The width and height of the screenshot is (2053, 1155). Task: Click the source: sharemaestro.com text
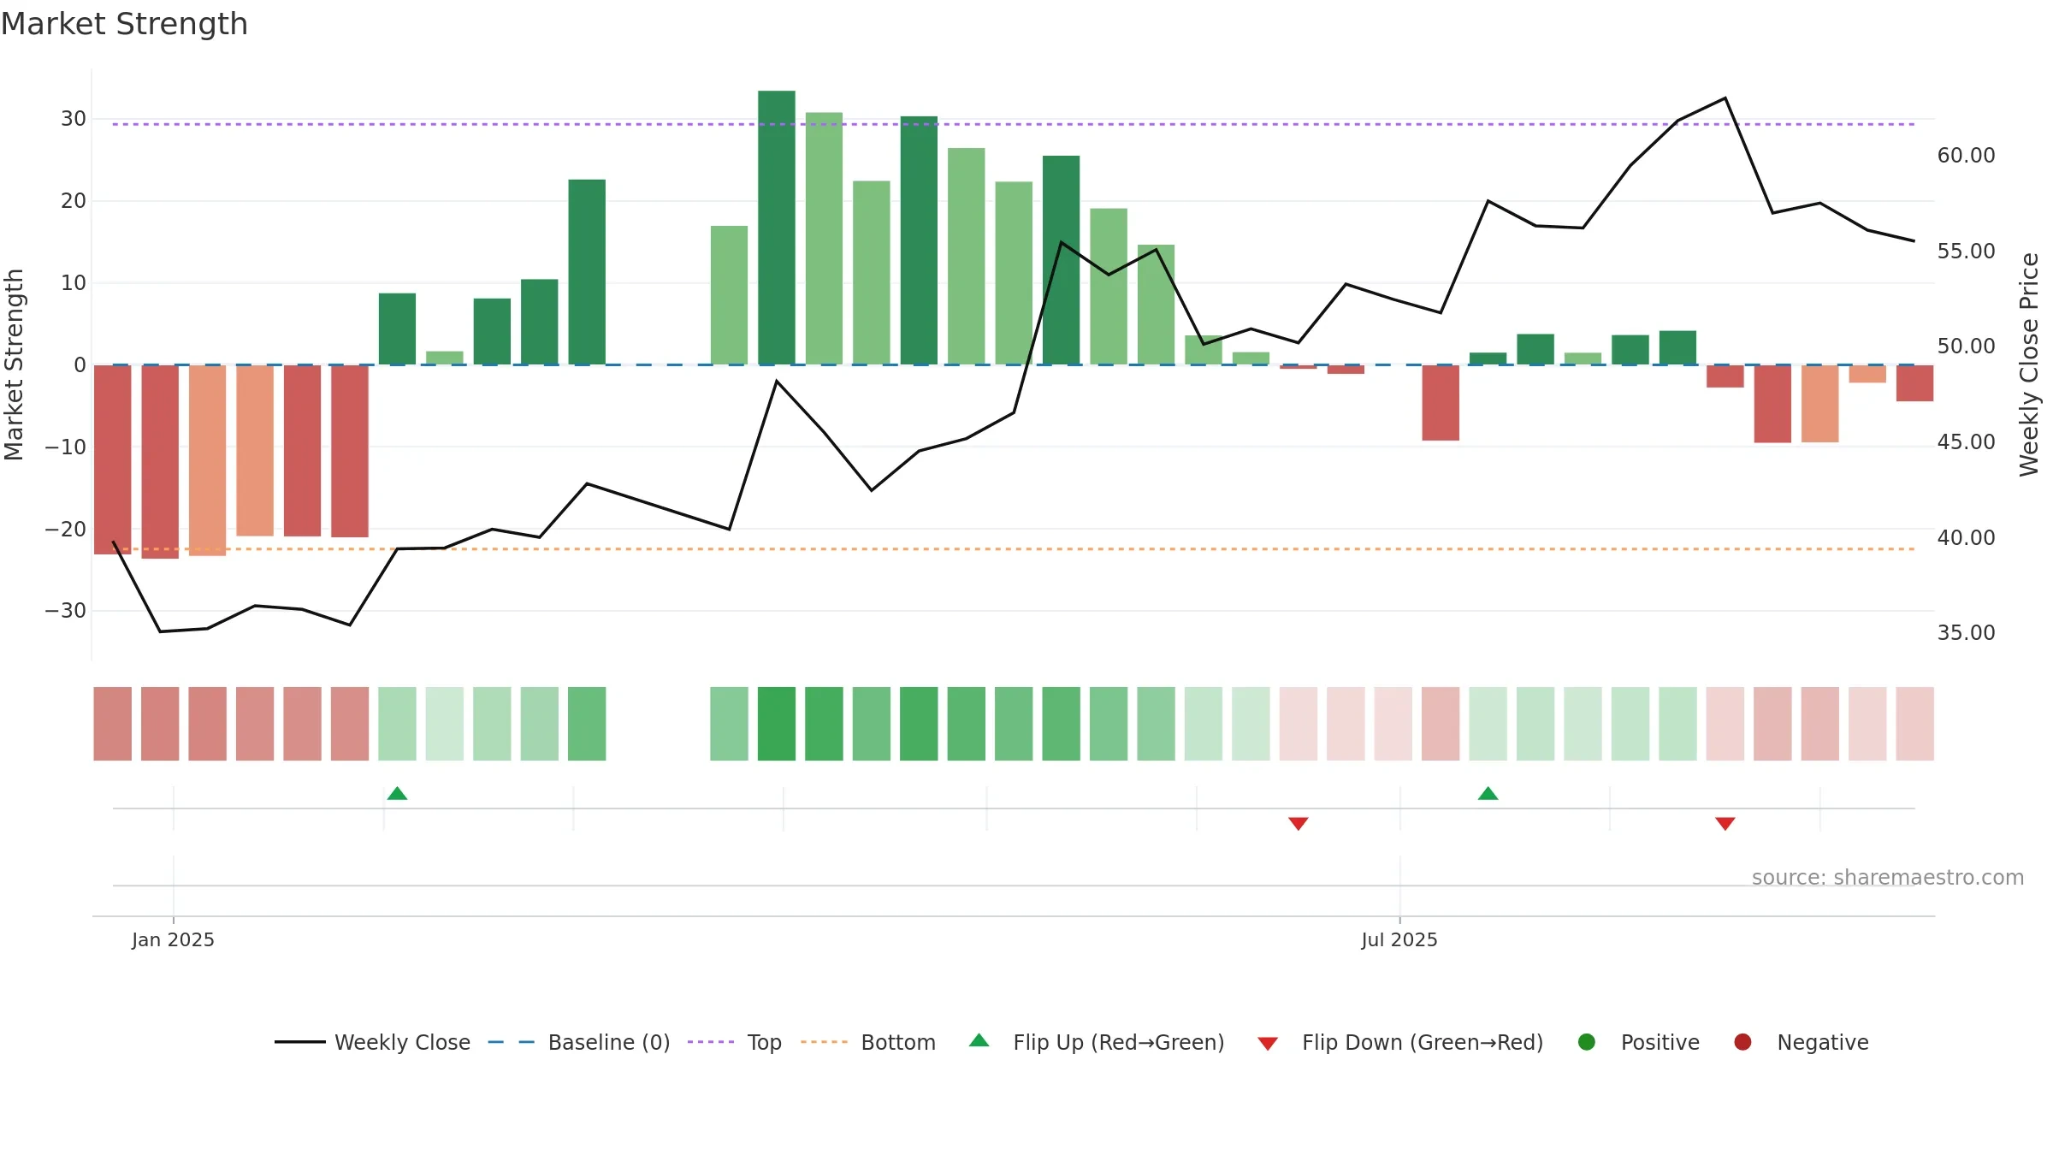click(1888, 877)
